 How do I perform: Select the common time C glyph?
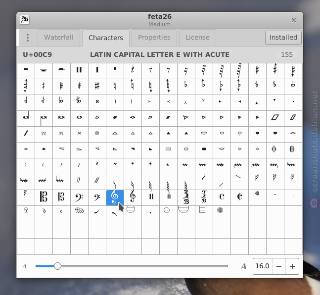[x=222, y=197]
